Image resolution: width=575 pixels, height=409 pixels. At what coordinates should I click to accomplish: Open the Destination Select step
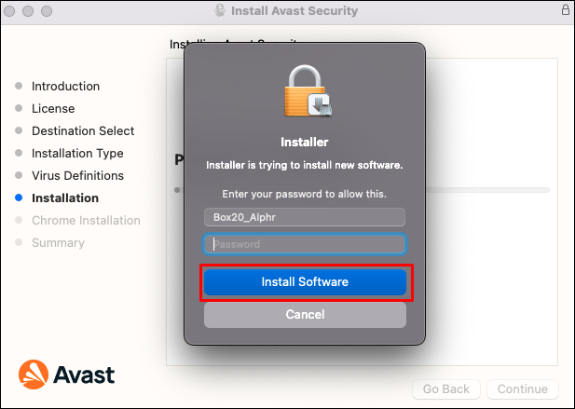[x=83, y=131]
